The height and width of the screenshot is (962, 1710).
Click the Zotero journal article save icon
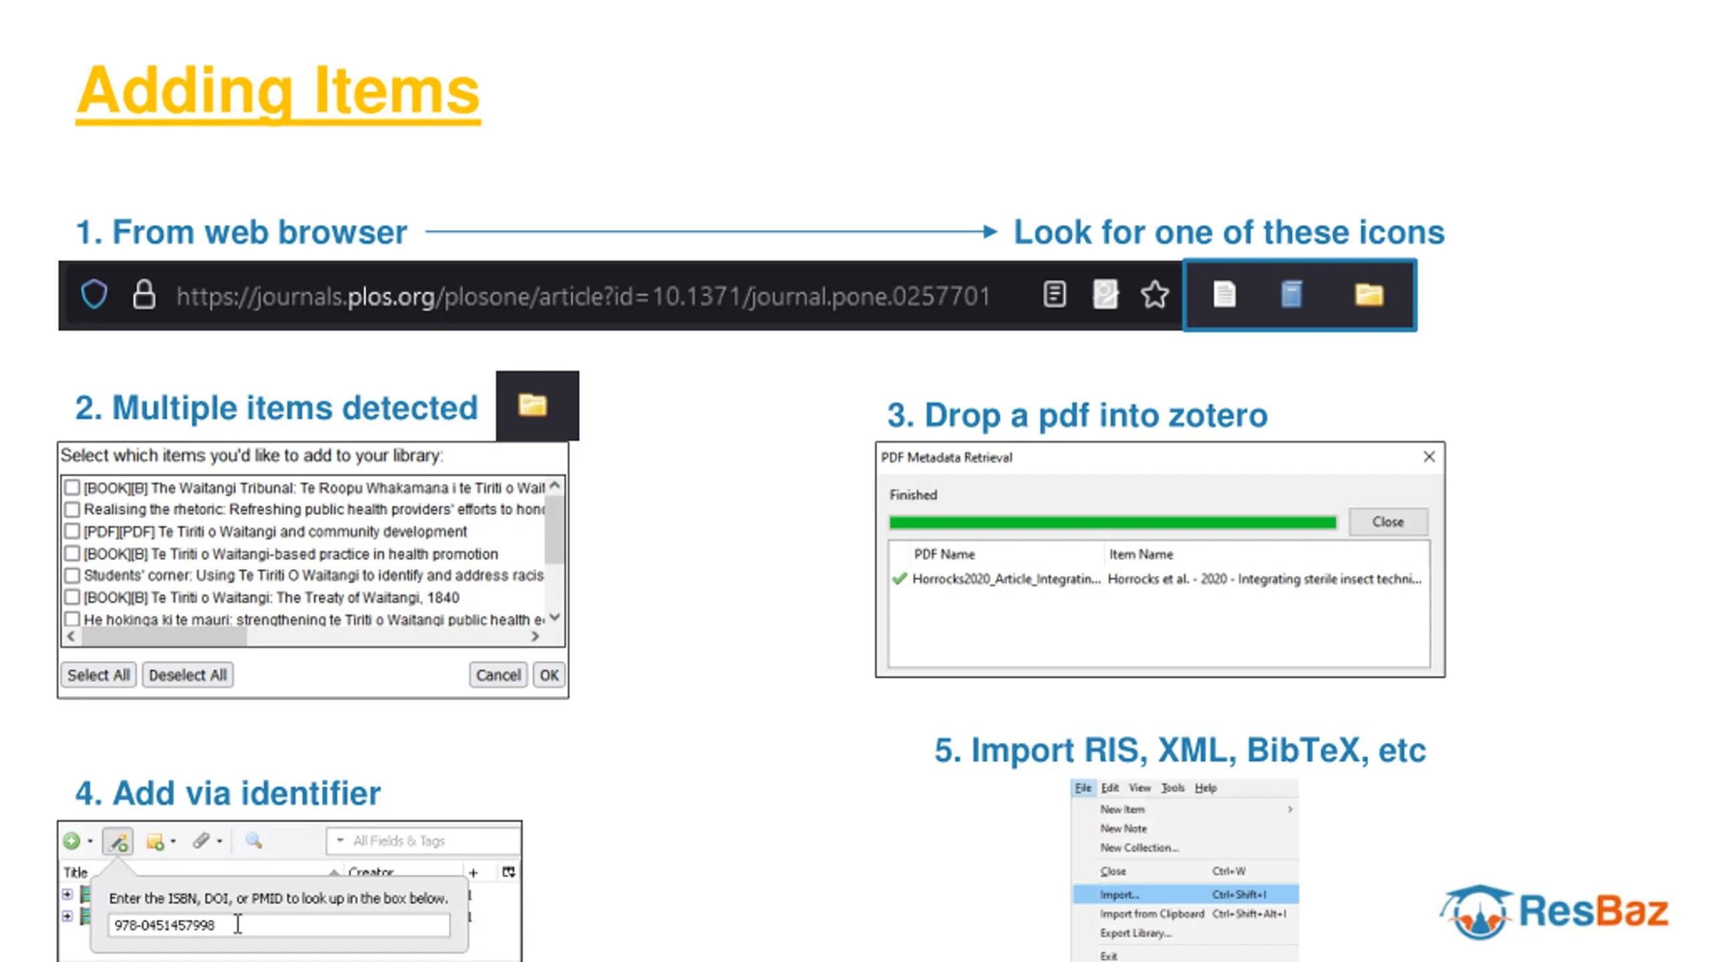pyautogui.click(x=1224, y=294)
